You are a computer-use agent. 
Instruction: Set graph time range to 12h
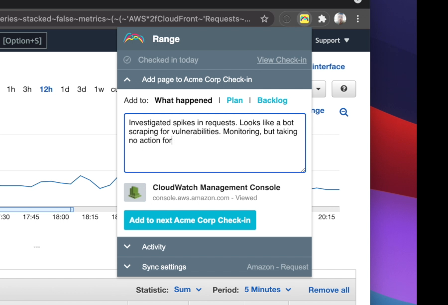pyautogui.click(x=46, y=89)
